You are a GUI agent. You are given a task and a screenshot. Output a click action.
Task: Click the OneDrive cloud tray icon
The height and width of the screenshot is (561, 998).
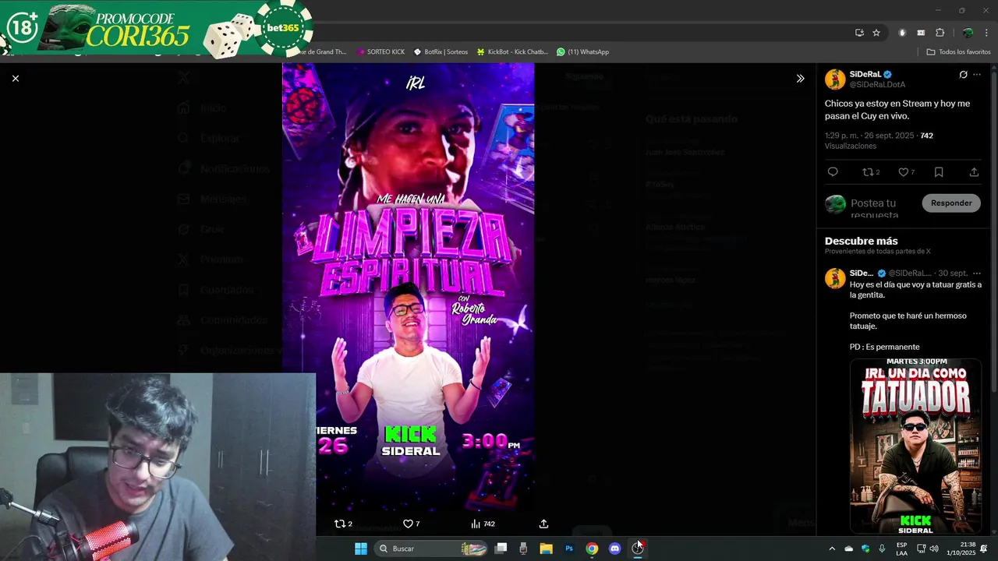click(x=849, y=549)
